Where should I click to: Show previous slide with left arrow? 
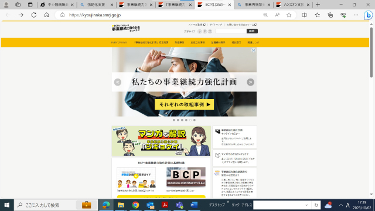click(118, 82)
